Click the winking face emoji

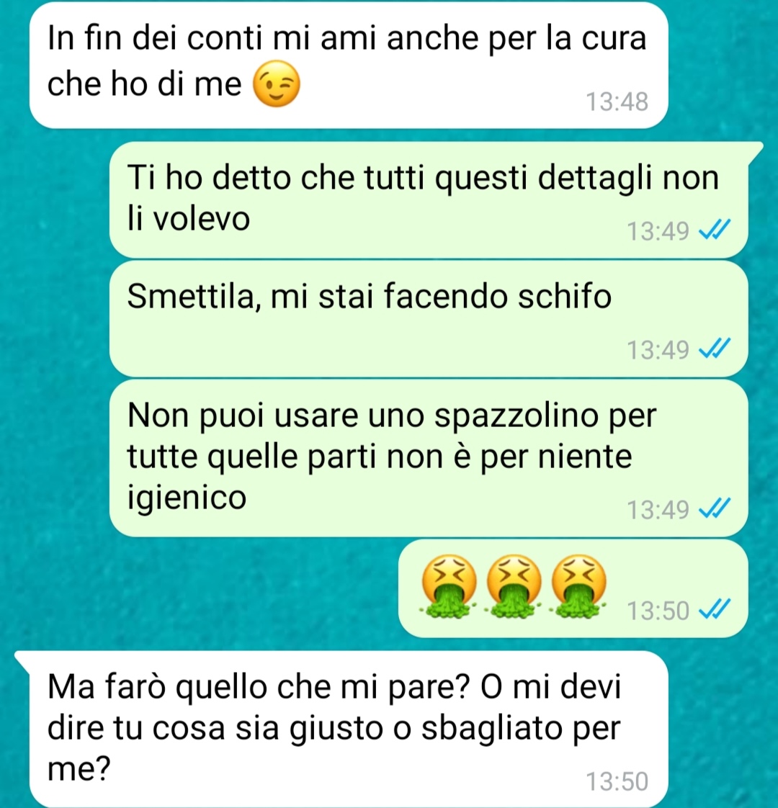coord(277,84)
